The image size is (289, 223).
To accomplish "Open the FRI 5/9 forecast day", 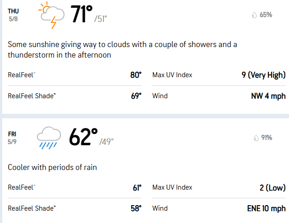I will (13, 137).
